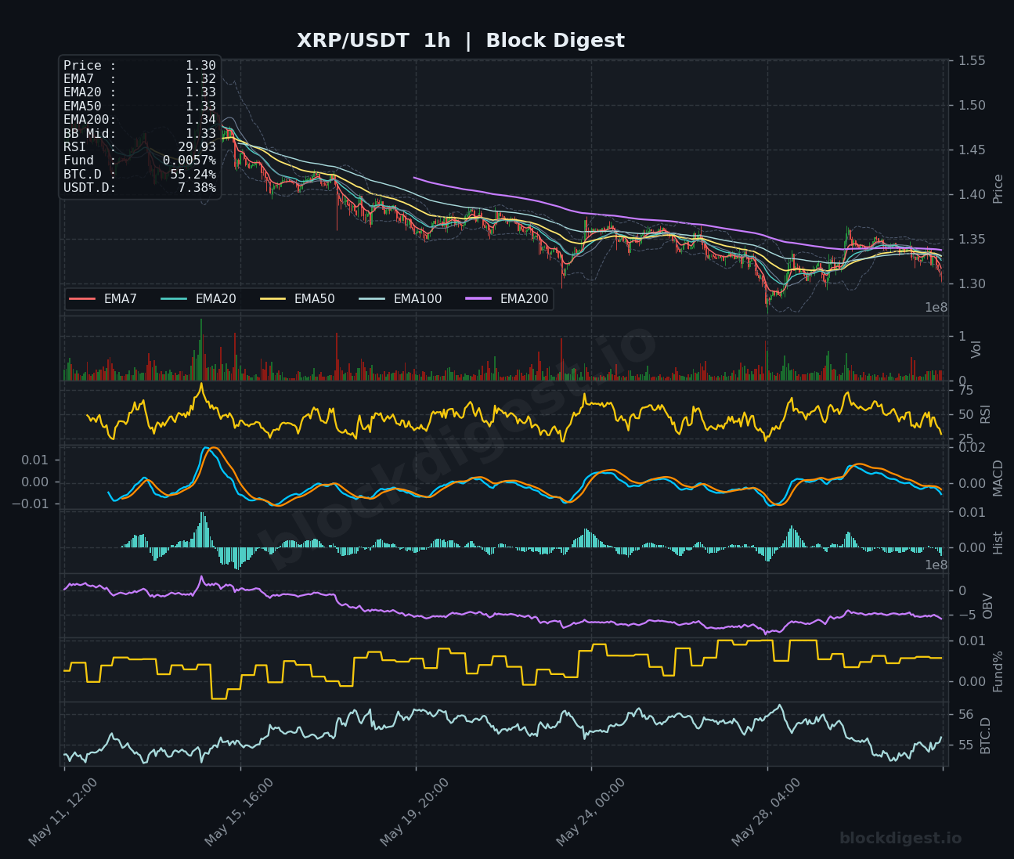This screenshot has width=1014, height=859.
Task: Click the 1.55 price axis tick
Action: pos(971,61)
